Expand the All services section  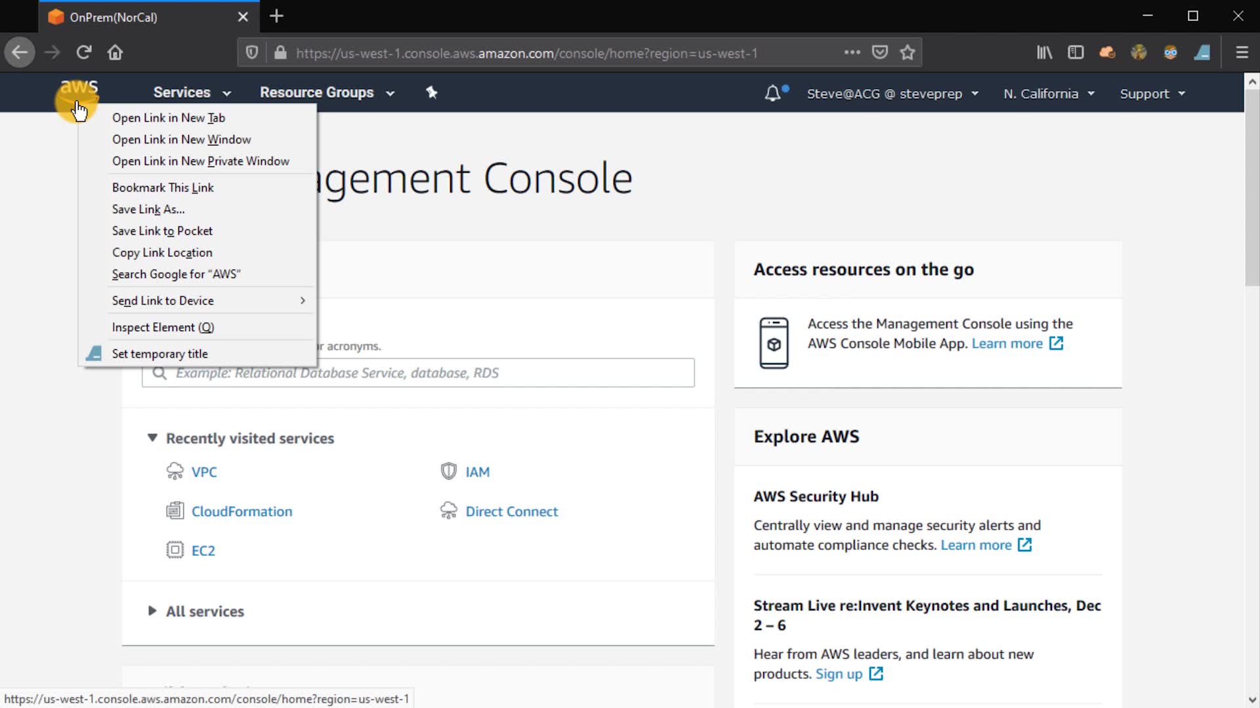(204, 611)
